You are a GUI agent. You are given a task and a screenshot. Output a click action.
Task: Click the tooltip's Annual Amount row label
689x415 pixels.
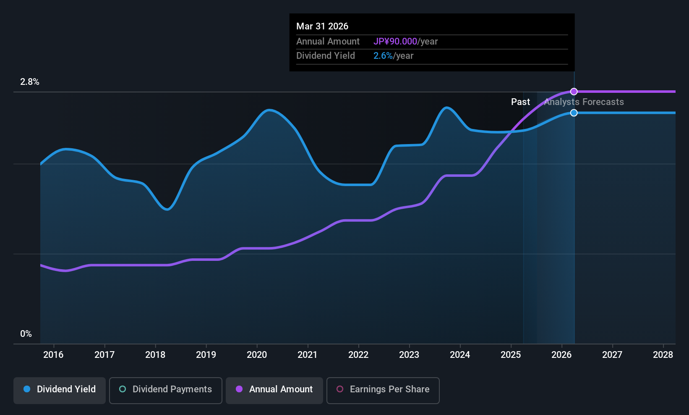[328, 42]
